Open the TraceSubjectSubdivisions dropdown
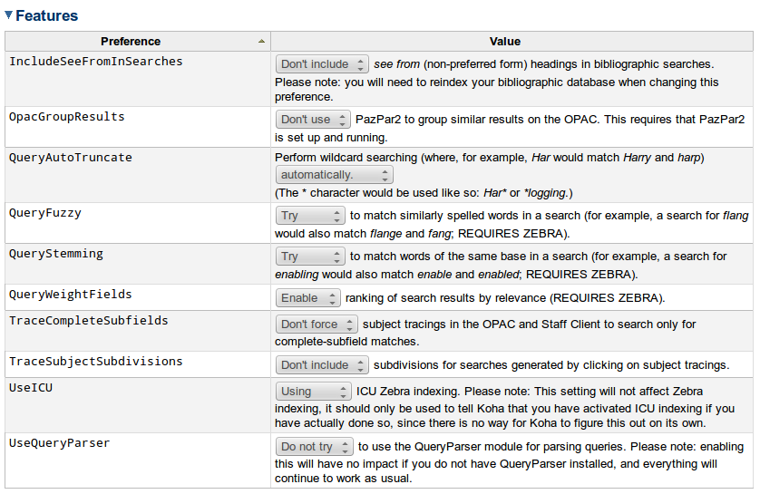 322,365
